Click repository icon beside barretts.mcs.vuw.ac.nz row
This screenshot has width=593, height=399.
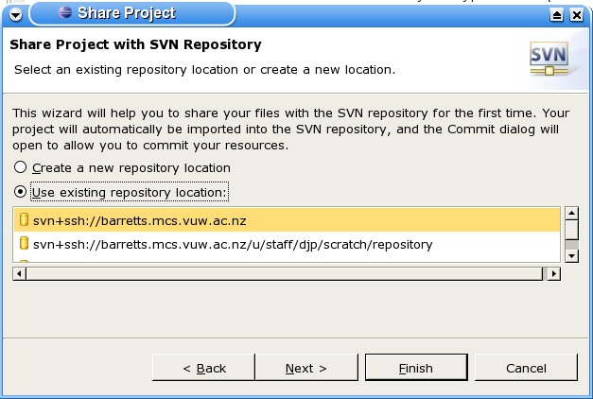24,219
